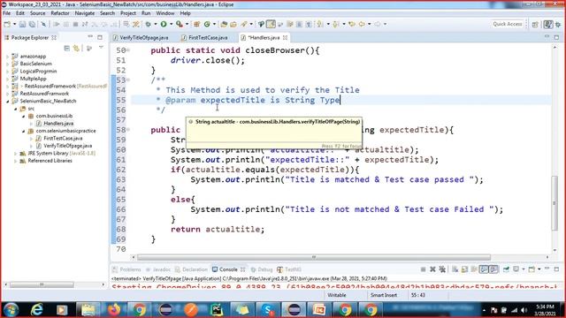
Task: Click the Back navigation arrow icon
Action: [x=362, y=24]
